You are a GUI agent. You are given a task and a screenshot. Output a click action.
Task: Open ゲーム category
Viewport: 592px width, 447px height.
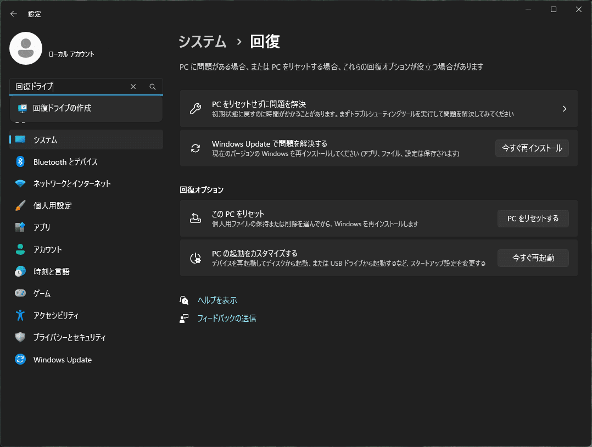pyautogui.click(x=86, y=293)
